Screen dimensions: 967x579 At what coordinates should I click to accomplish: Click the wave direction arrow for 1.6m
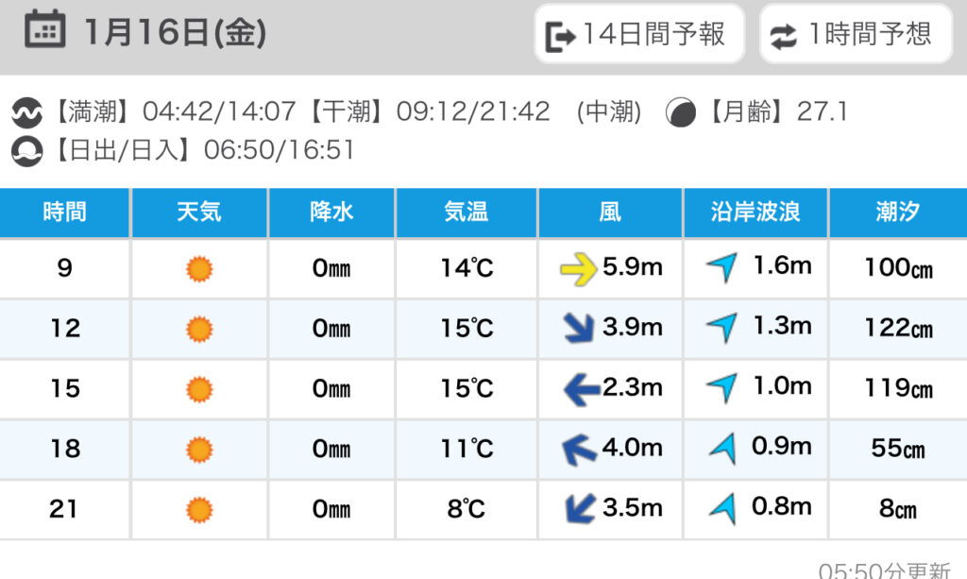[722, 268]
